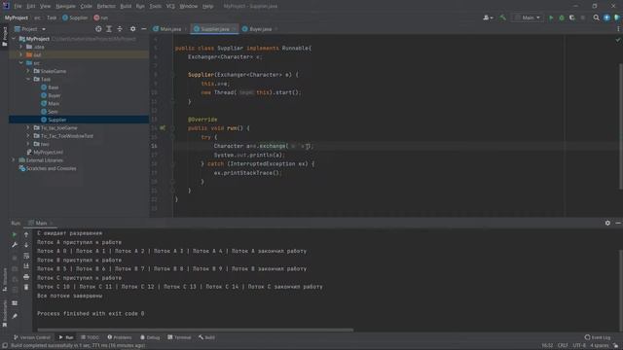Viewport: 623px width, 350px height.
Task: Click the print icon in Run console
Action: pos(26,276)
